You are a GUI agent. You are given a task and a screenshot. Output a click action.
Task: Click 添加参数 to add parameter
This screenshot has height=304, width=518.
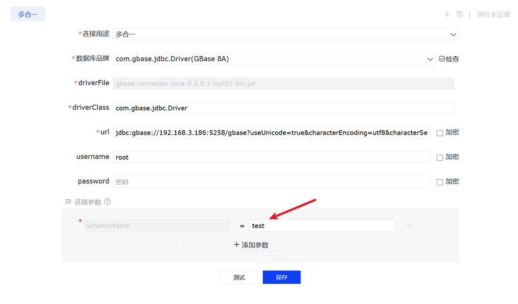click(x=251, y=245)
